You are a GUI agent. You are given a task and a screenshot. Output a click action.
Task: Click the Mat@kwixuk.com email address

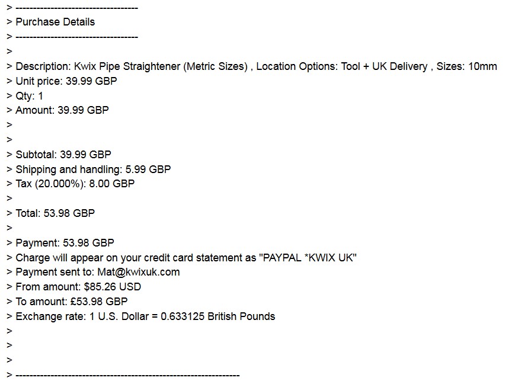click(x=139, y=272)
